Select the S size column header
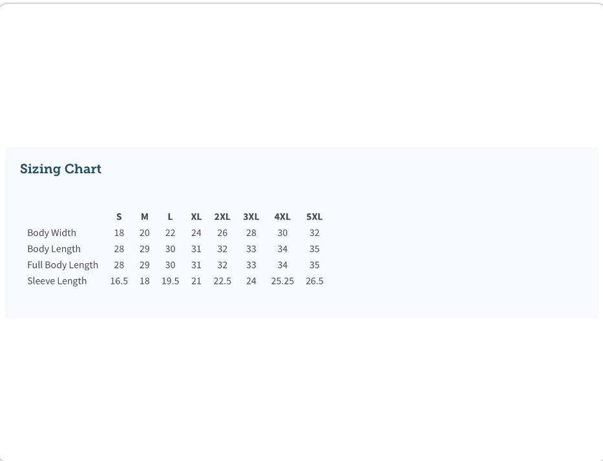Image resolution: width=603 pixels, height=461 pixels. point(119,217)
